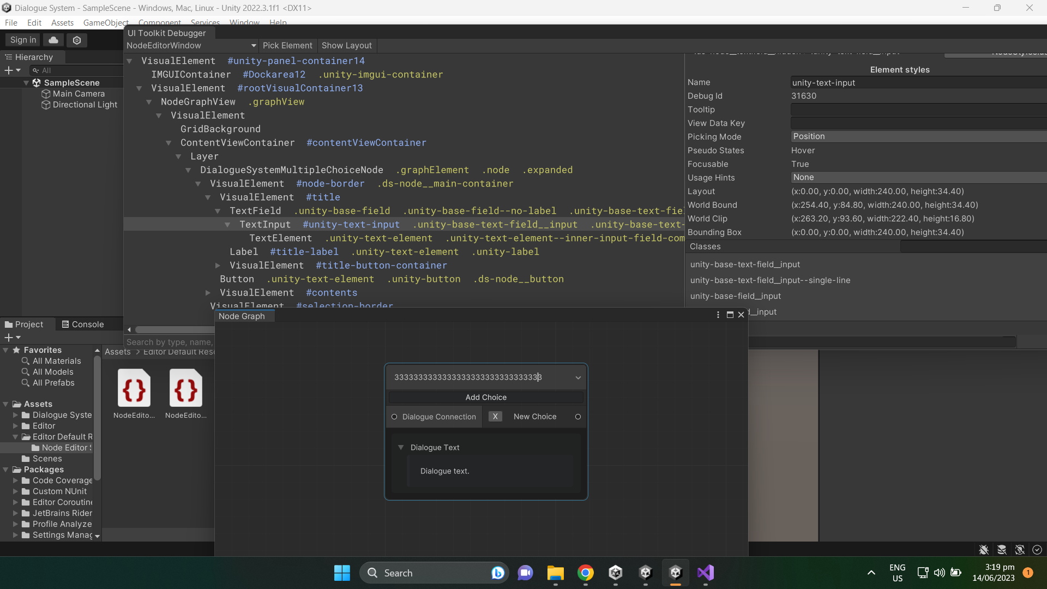Open the Assets menu
The height and width of the screenshot is (589, 1047).
pos(62,23)
